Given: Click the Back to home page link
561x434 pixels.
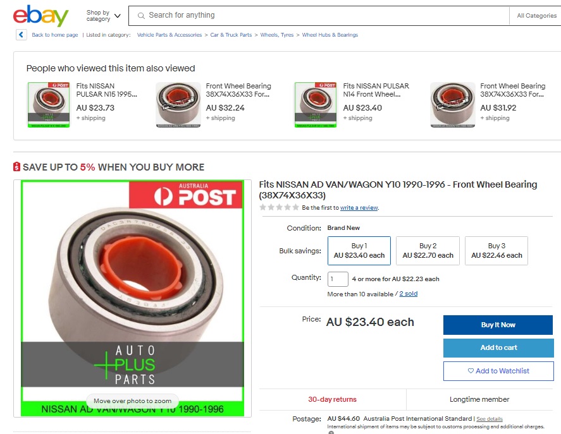Looking at the screenshot, I should click(x=55, y=35).
